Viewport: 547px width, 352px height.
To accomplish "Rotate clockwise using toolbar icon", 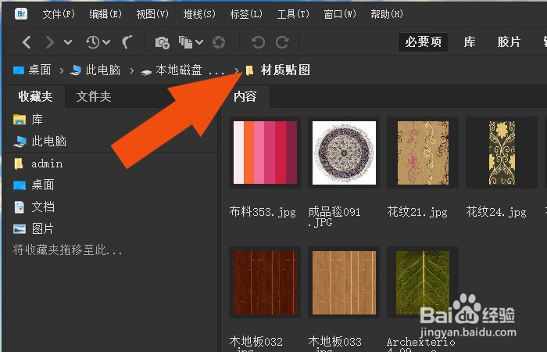I will [x=282, y=42].
